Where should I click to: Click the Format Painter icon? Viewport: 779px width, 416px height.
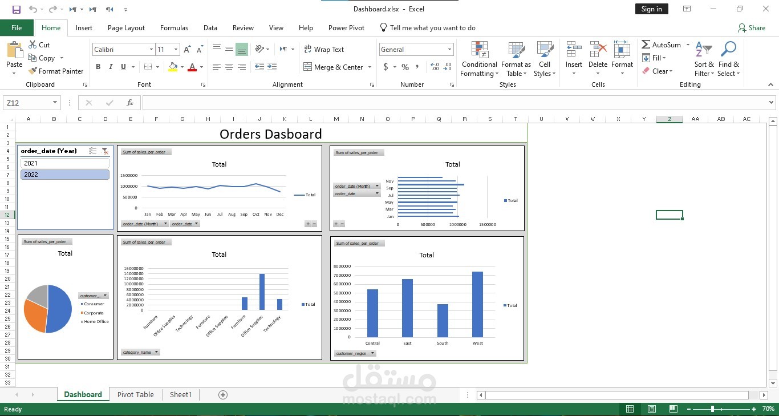(x=33, y=71)
